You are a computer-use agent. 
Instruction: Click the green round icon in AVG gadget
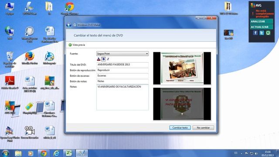pyautogui.click(x=268, y=33)
